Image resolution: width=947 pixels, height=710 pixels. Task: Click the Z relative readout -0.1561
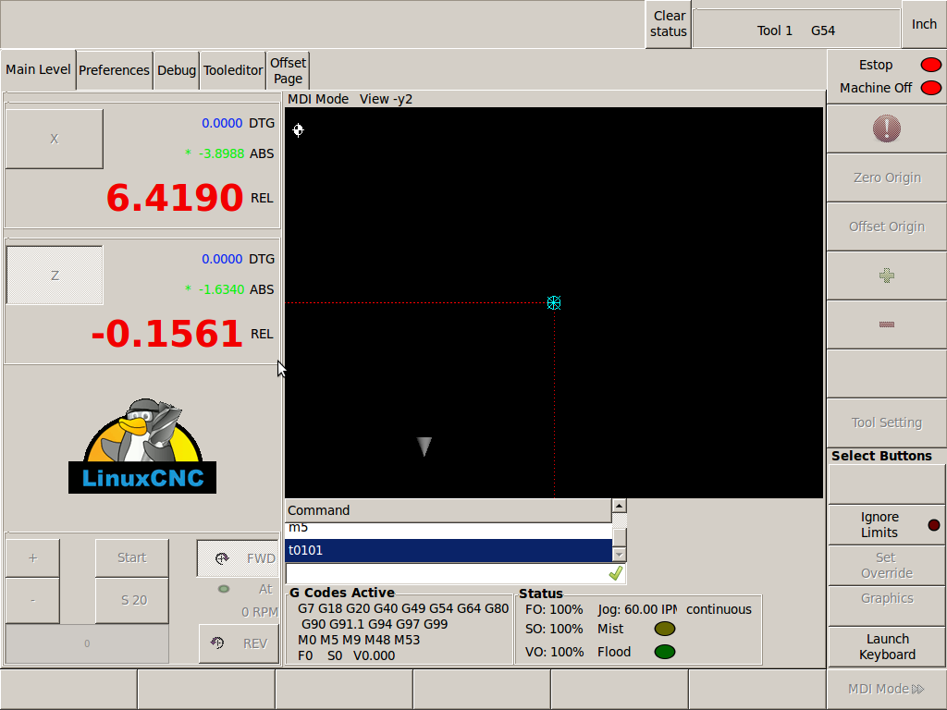[x=167, y=333]
